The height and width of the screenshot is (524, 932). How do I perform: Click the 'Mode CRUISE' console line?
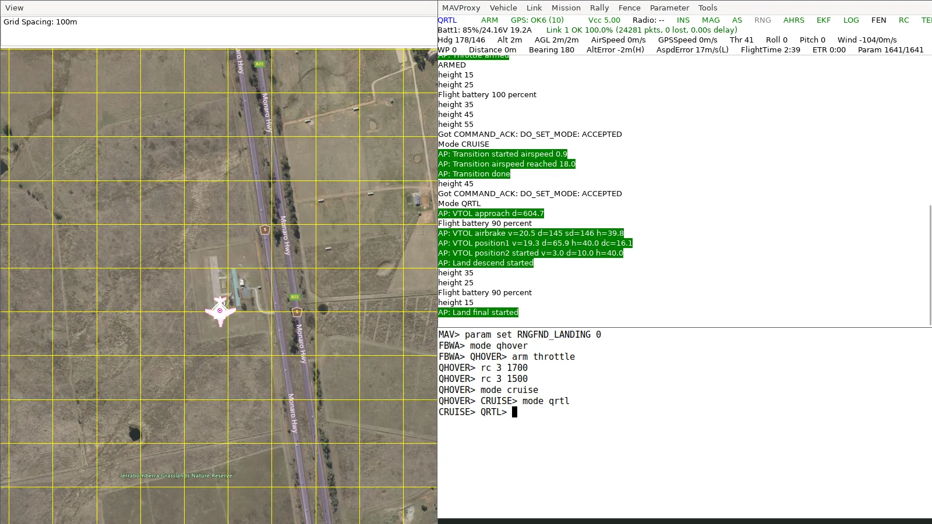point(464,144)
